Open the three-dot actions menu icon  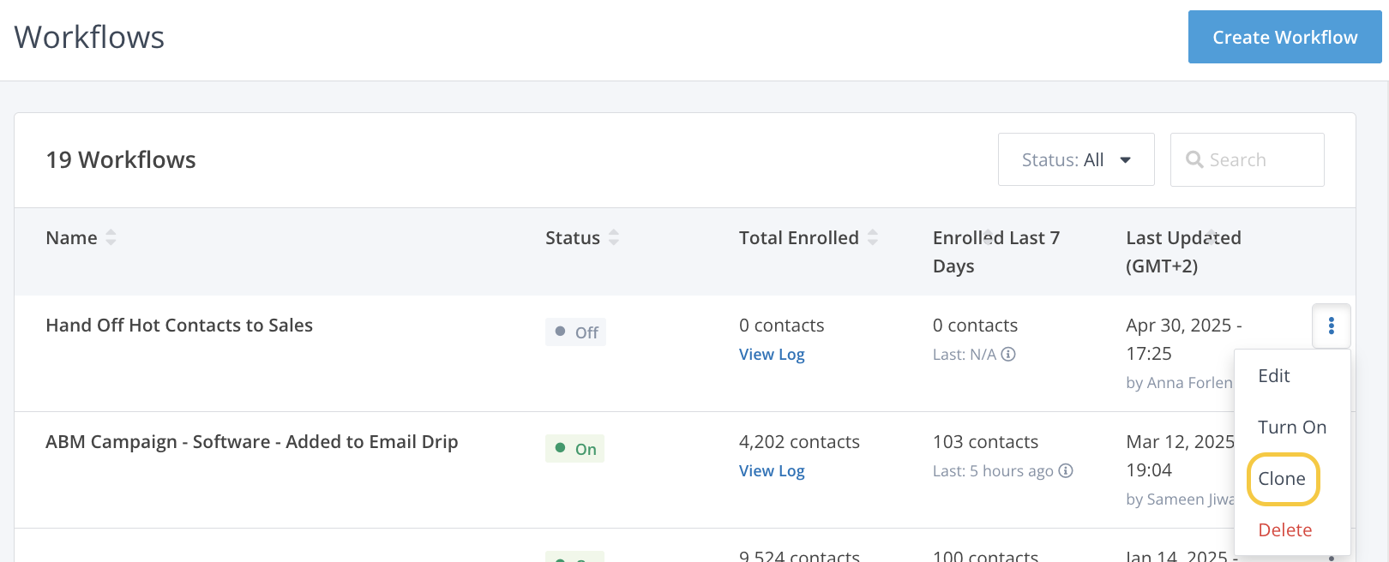pyautogui.click(x=1331, y=326)
